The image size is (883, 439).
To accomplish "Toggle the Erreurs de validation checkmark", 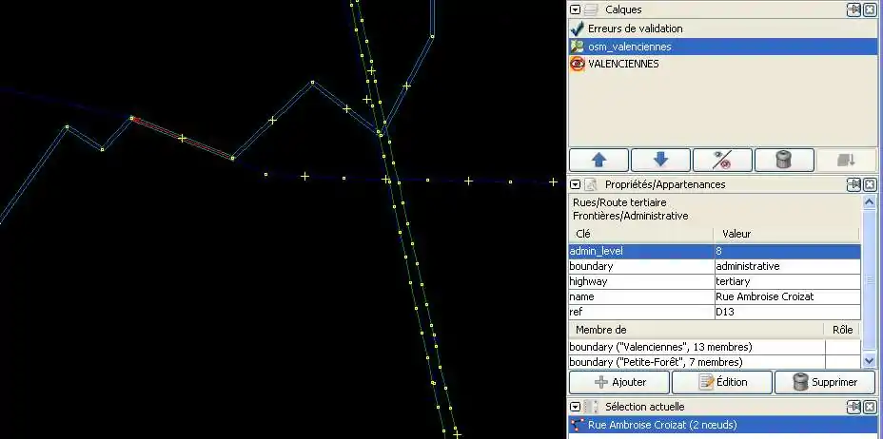I will click(x=577, y=29).
